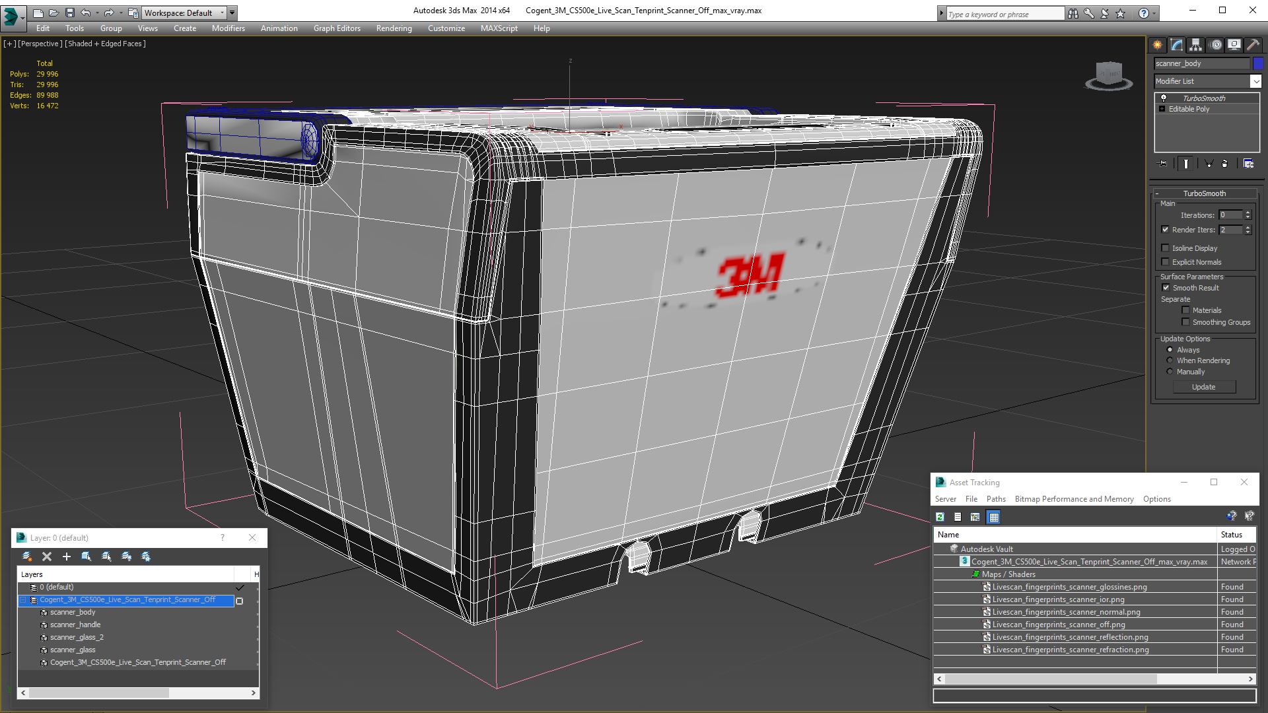This screenshot has height=713, width=1268.
Task: Open Bitmap Performance and Memory menu
Action: tap(1074, 499)
